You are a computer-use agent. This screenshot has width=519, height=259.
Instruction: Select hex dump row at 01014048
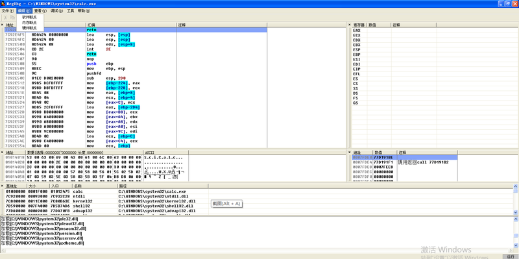coord(96,172)
